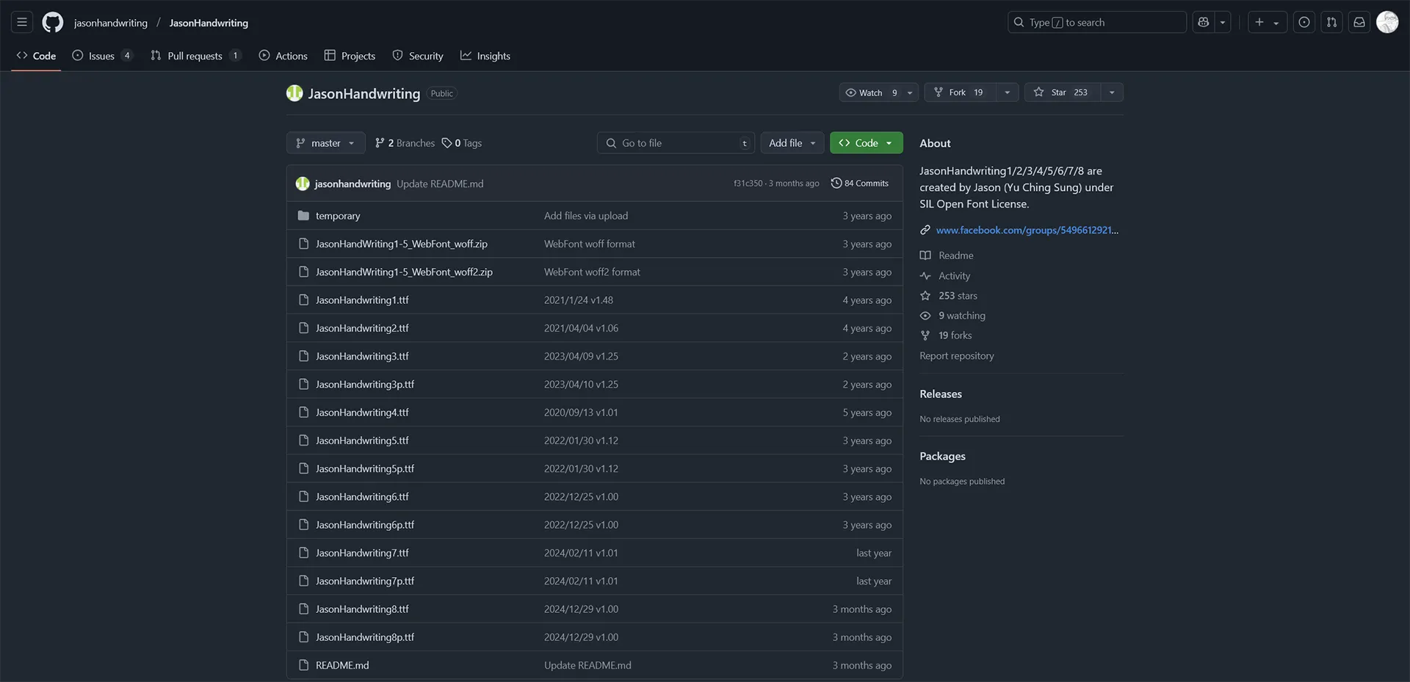Viewport: 1410px width, 682px height.
Task: Star this repository
Action: tap(1062, 92)
